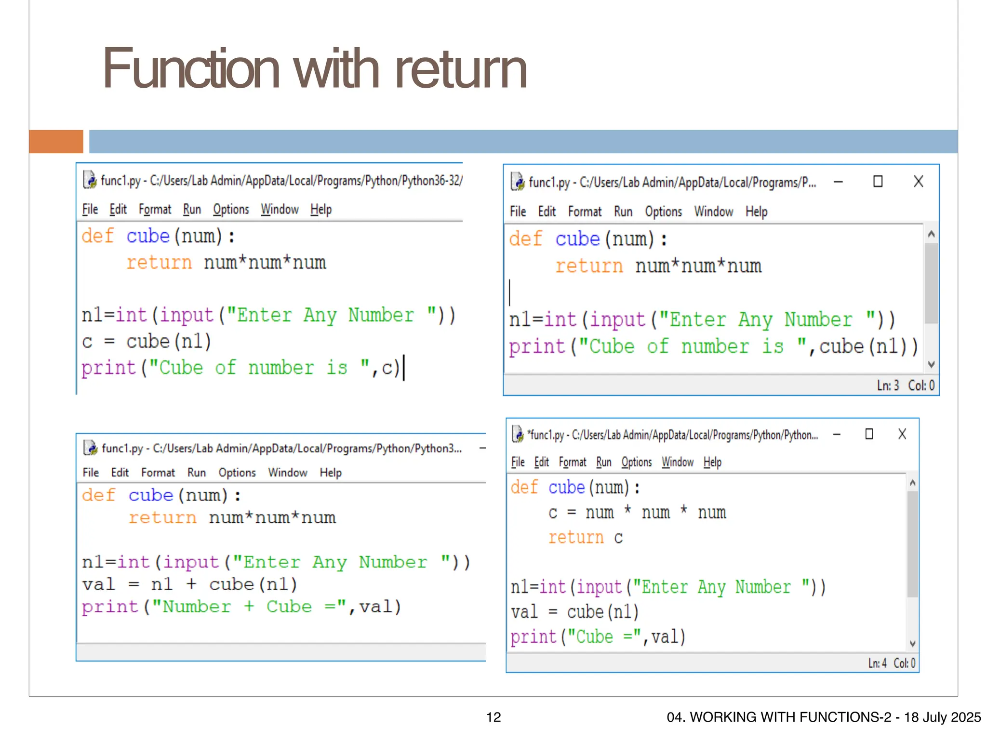987x740 pixels.
Task: Click scroll-up arrow in bottom-right editor
Action: tap(912, 483)
